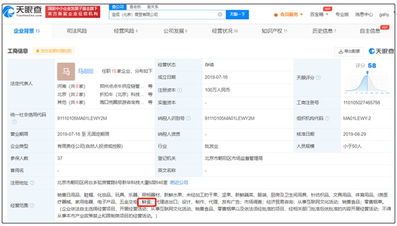Click the info icon under 统一社会信用代码

14,122
